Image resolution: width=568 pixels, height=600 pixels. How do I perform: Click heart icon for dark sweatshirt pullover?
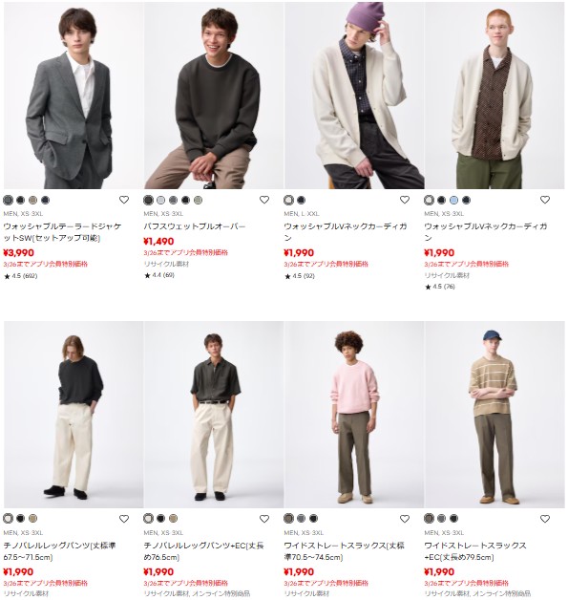coord(264,200)
